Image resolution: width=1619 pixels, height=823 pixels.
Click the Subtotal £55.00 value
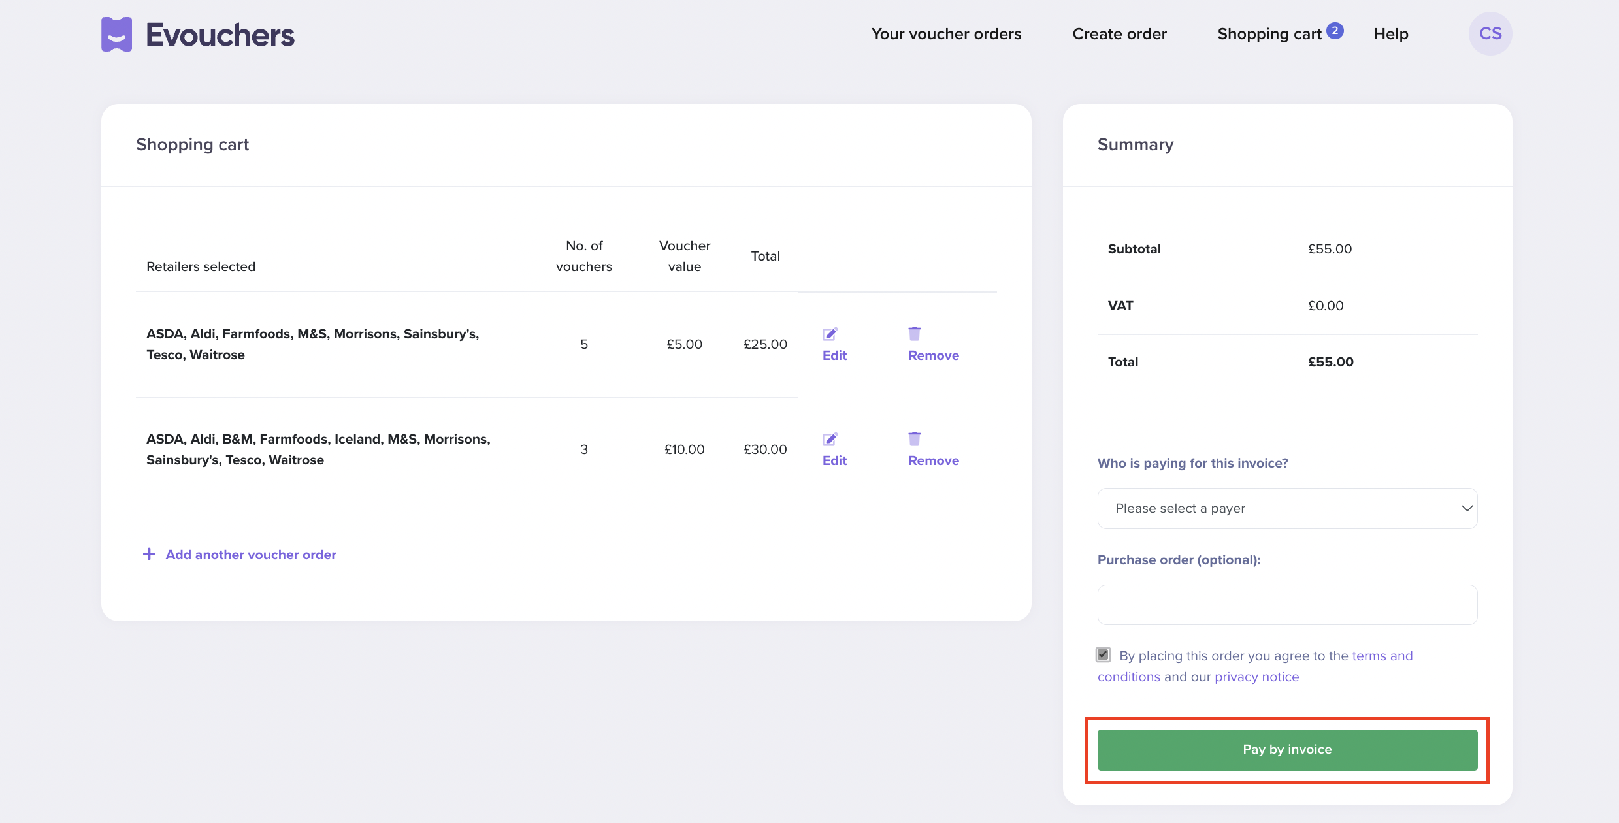[x=1330, y=249]
